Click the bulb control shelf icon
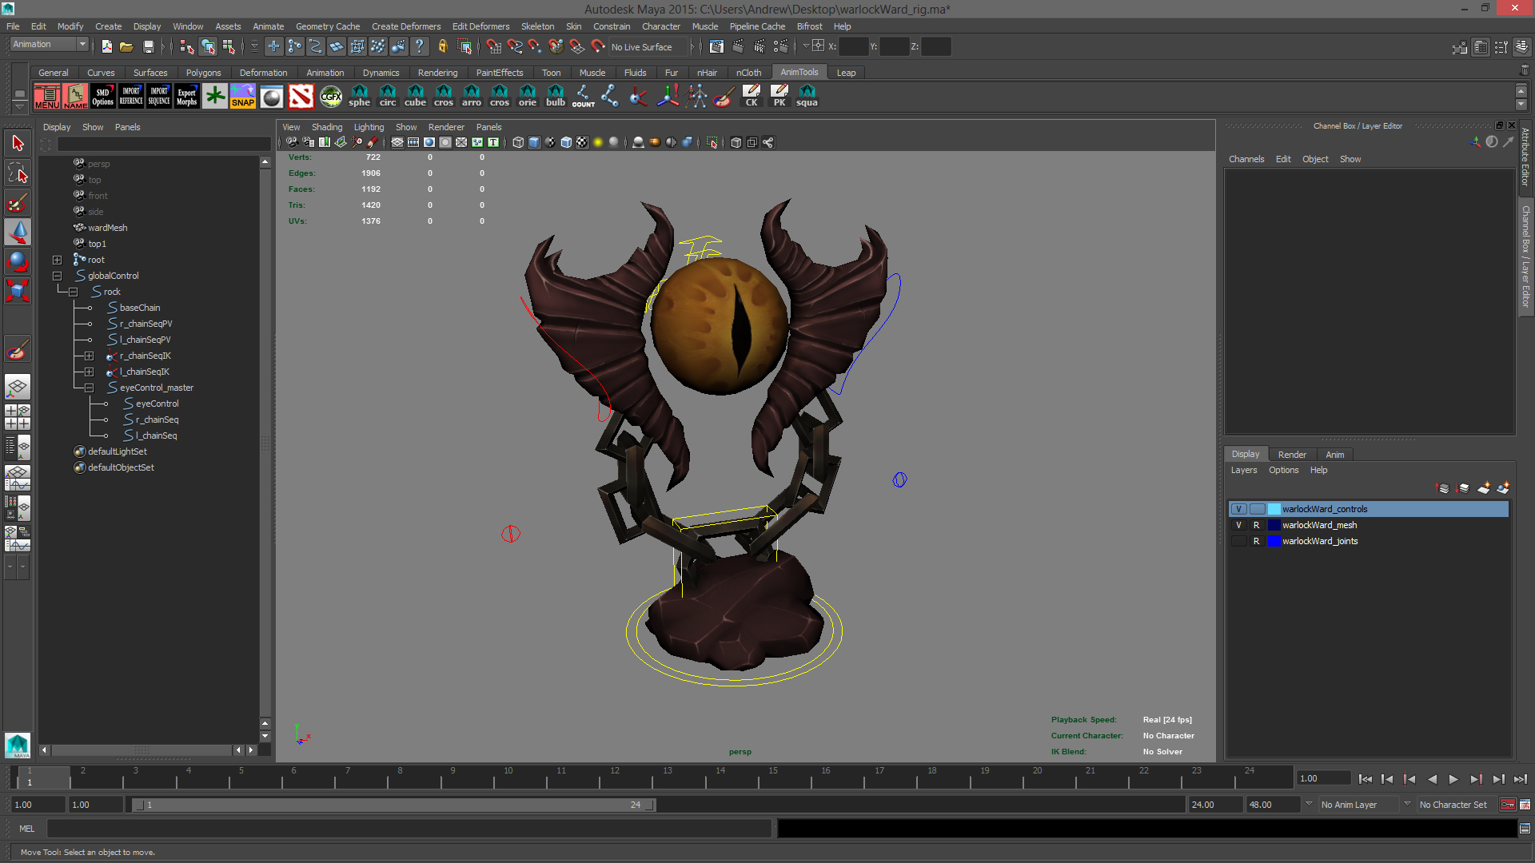The width and height of the screenshot is (1535, 863). 555,97
